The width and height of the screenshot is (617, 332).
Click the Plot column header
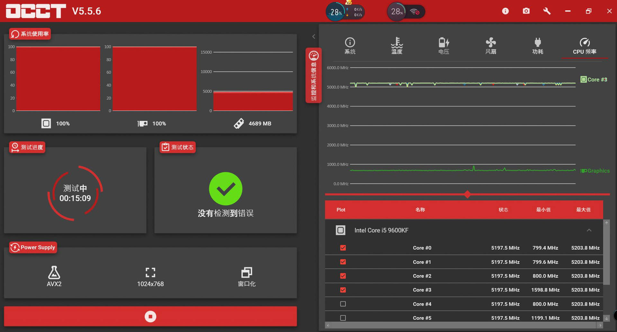[x=341, y=210]
